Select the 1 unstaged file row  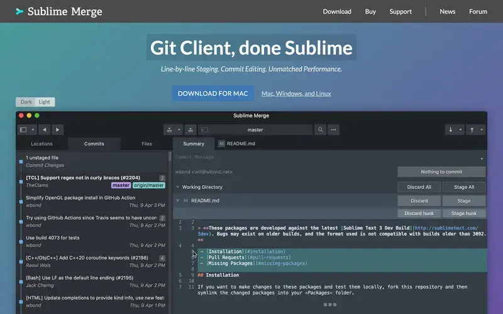click(x=93, y=161)
